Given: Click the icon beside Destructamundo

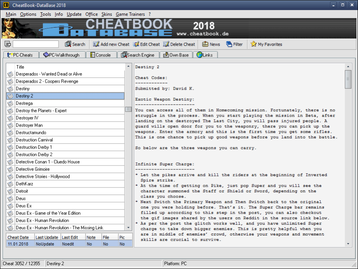Looking at the screenshot, I should pos(10,132).
